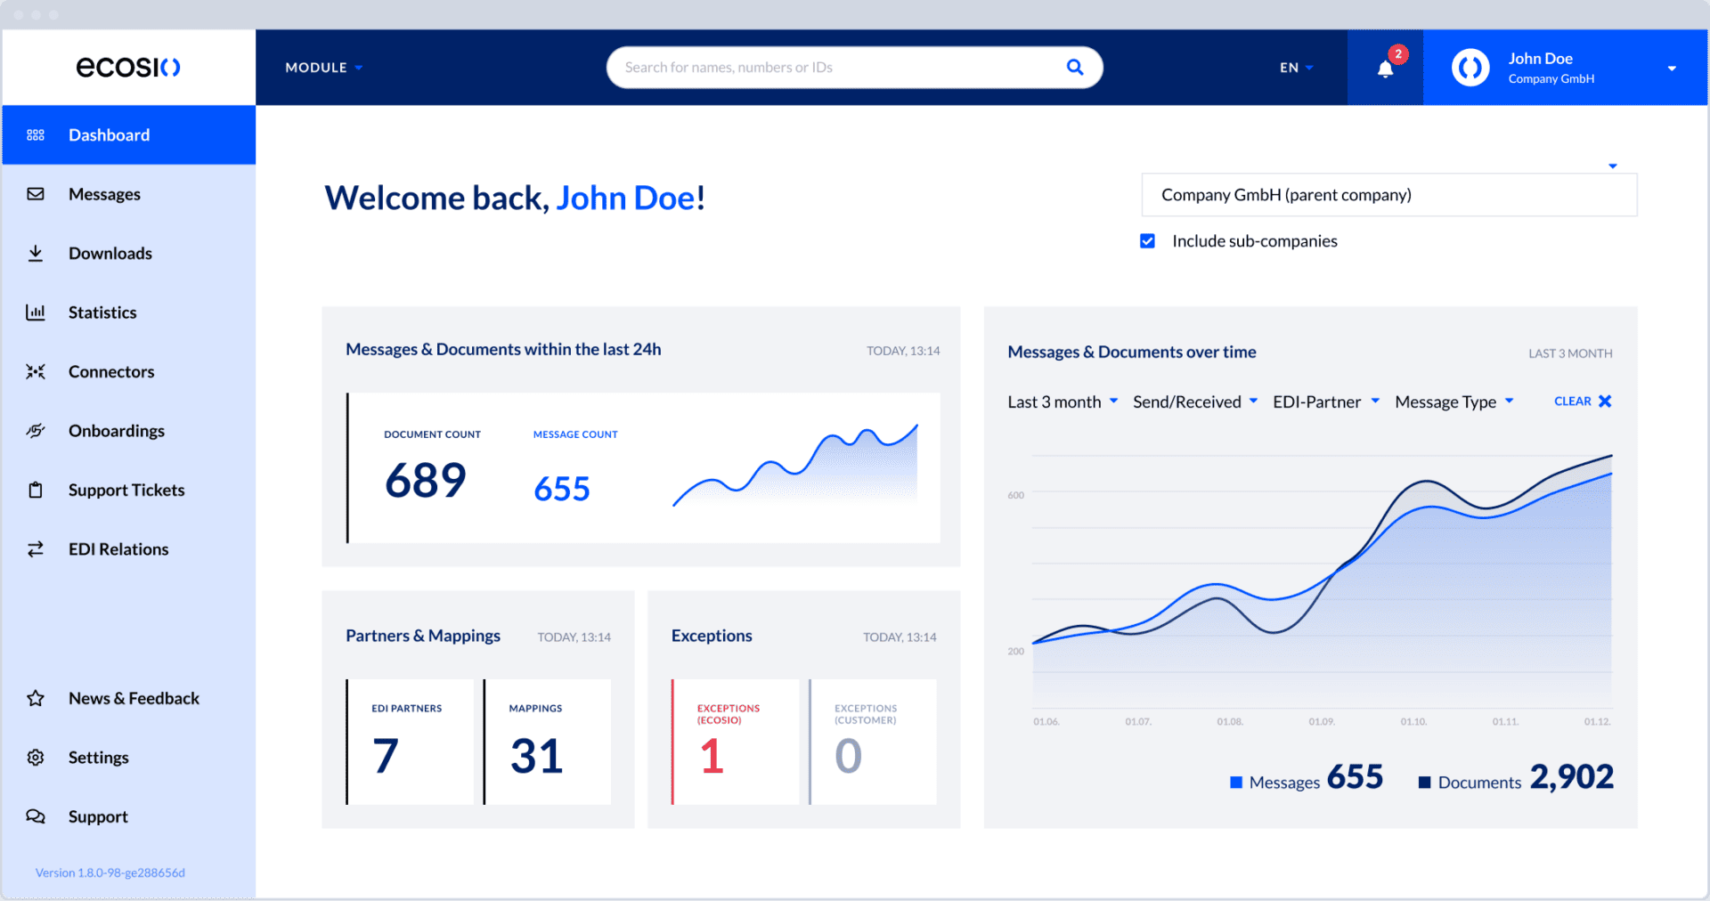Open the Message Type dropdown
The image size is (1710, 901).
[1453, 402]
